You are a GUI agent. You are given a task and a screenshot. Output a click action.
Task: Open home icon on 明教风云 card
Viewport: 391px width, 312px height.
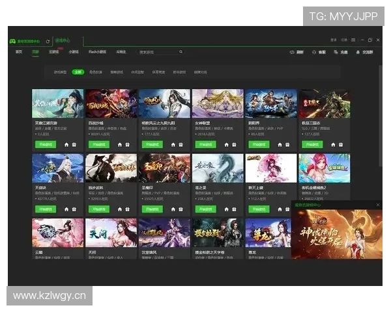(x=173, y=144)
